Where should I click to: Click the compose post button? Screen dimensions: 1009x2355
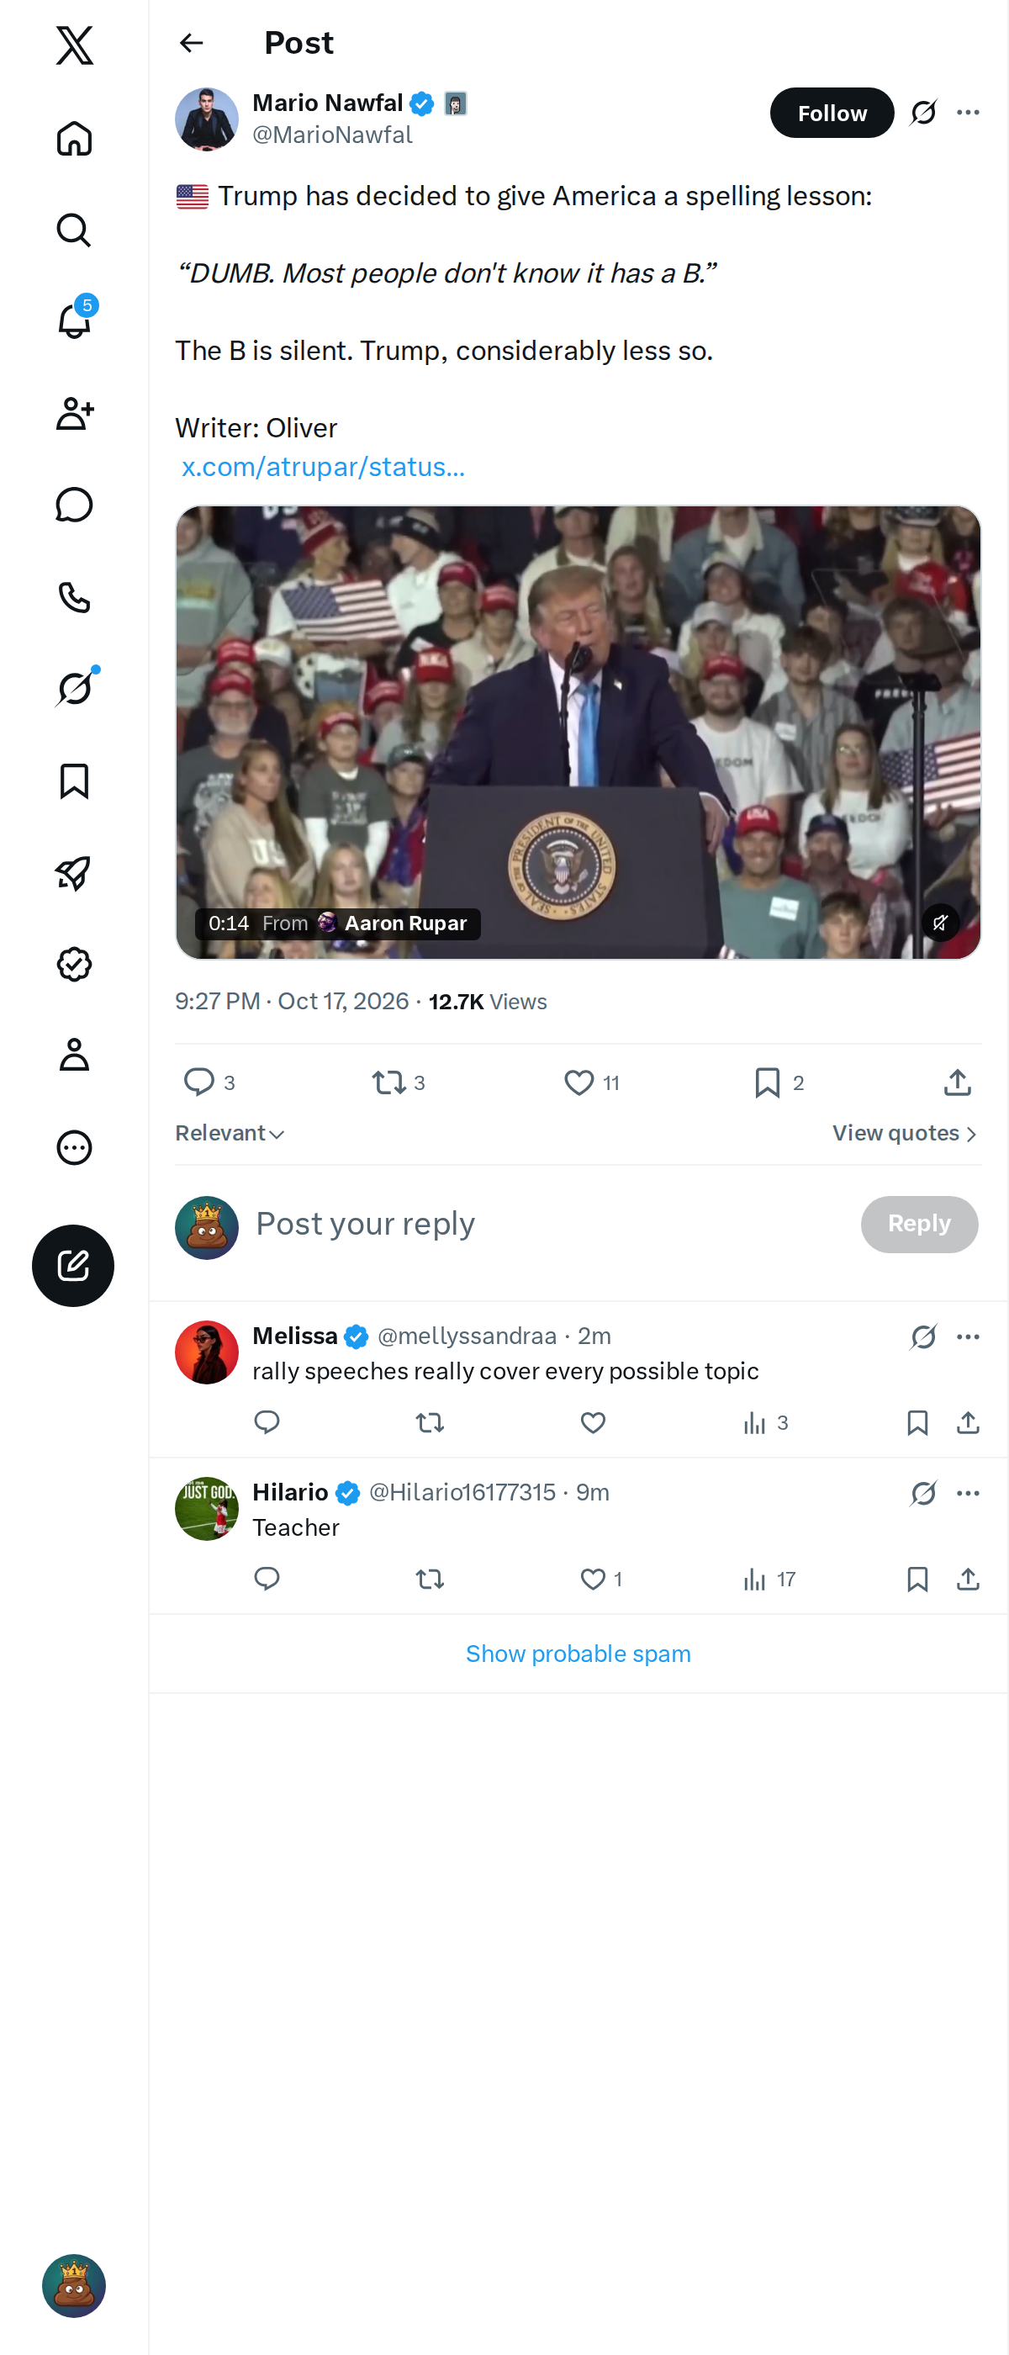(x=73, y=1265)
